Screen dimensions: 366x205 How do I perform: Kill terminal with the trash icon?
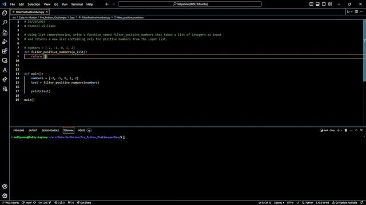point(346,130)
